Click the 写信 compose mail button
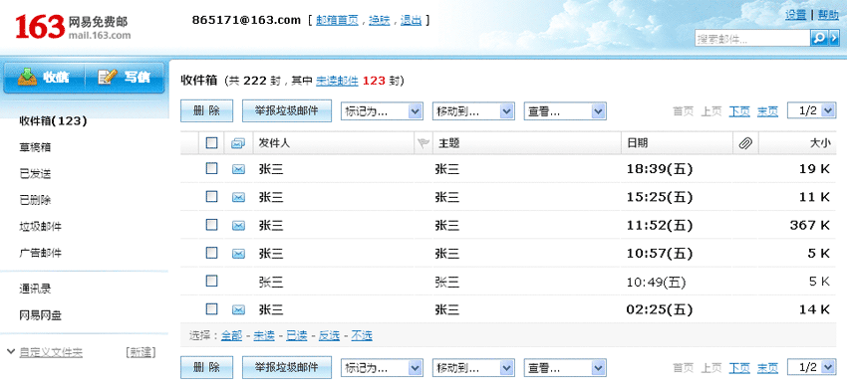This screenshot has height=392, width=847. [x=125, y=78]
